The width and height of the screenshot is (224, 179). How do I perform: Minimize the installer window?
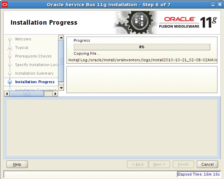point(213,5)
